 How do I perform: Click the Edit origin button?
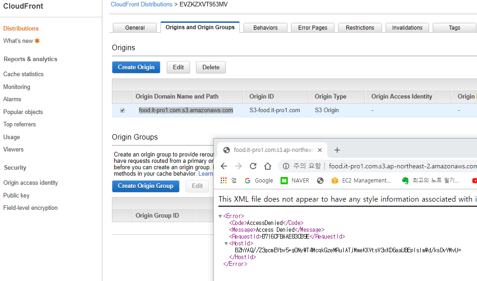[178, 67]
